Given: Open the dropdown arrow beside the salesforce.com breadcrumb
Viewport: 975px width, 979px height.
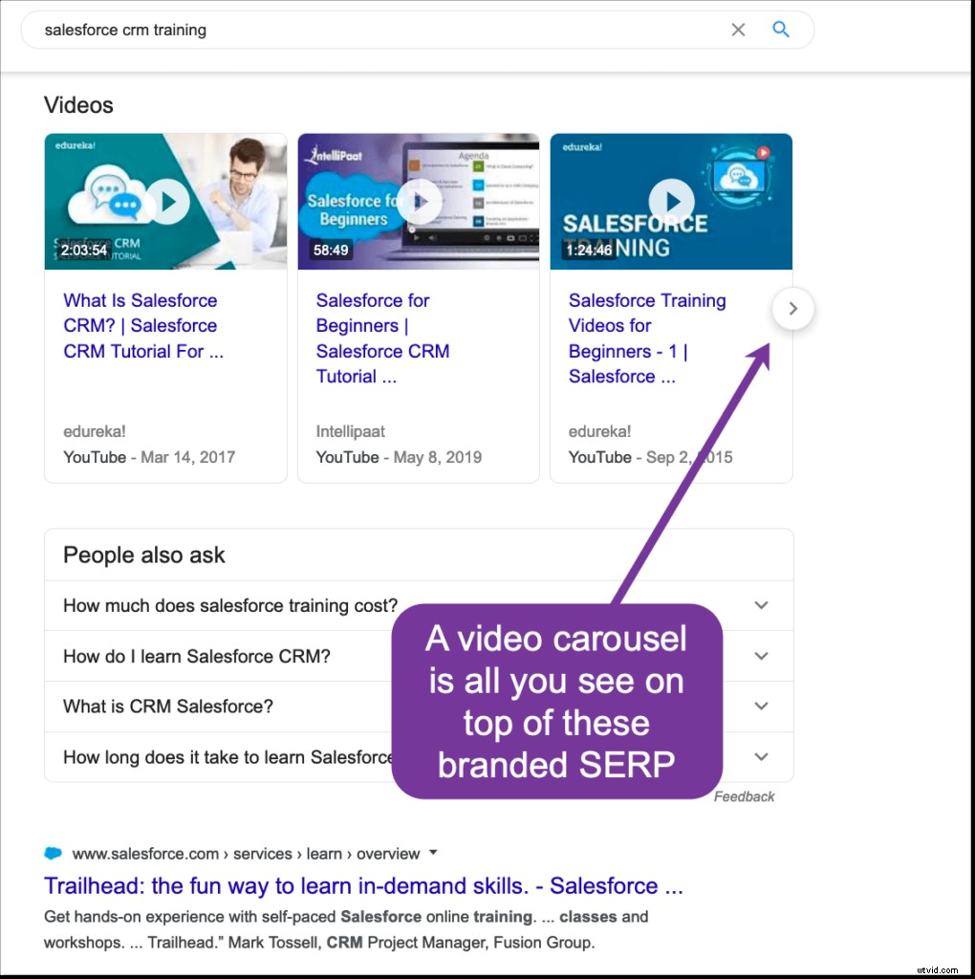Looking at the screenshot, I should (433, 854).
